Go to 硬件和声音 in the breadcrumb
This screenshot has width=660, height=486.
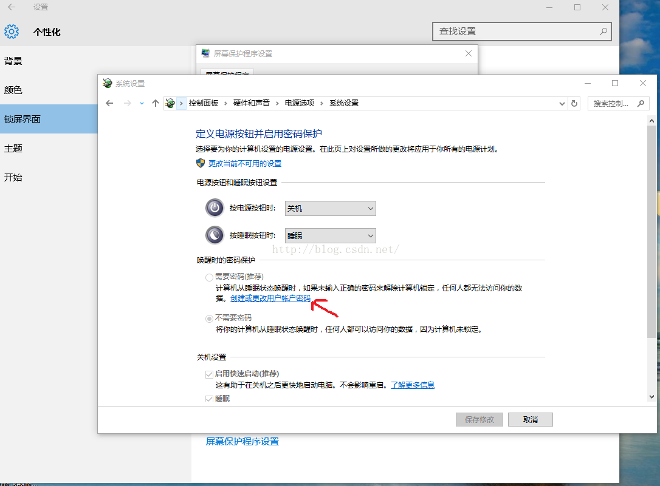click(x=251, y=103)
